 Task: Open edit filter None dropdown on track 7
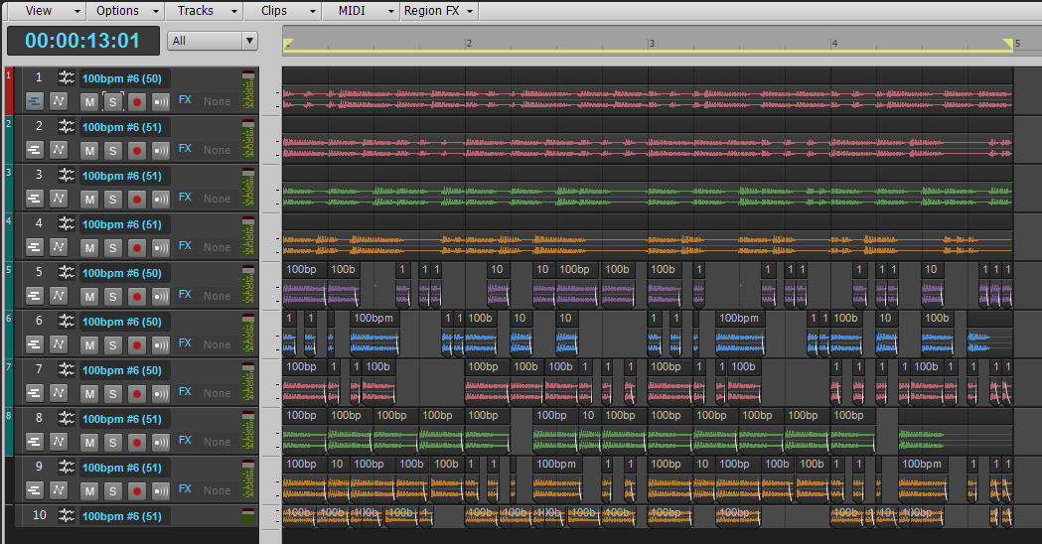pyautogui.click(x=218, y=393)
